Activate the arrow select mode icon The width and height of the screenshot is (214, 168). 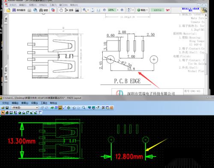tap(3, 113)
